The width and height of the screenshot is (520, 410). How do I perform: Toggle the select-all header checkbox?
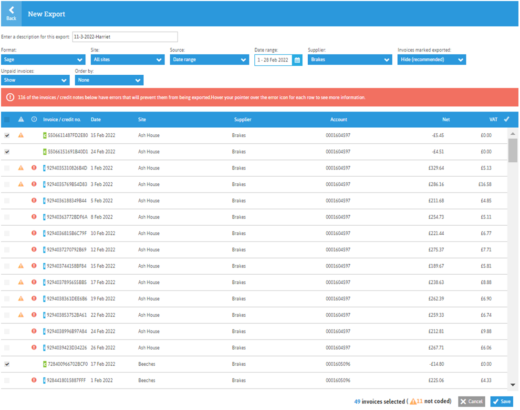point(7,120)
